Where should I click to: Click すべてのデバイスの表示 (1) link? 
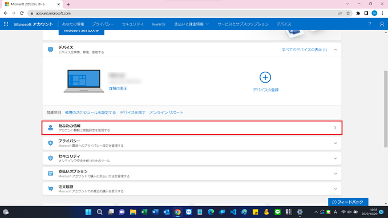click(x=304, y=50)
